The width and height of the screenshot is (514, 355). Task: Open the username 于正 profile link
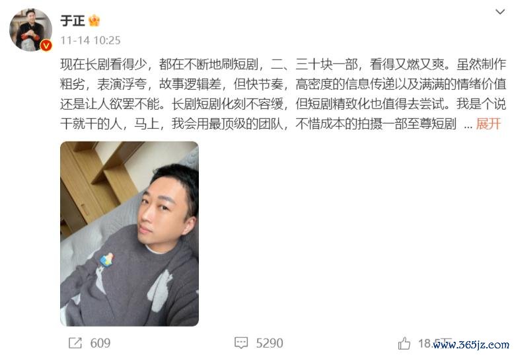coord(73,20)
